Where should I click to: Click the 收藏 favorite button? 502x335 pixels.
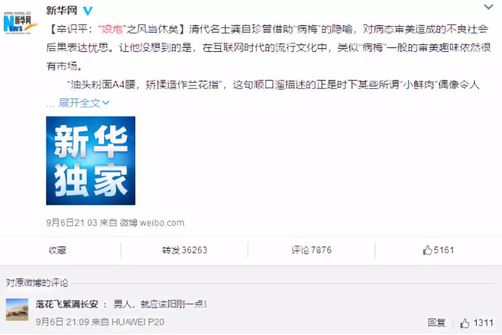pos(58,250)
